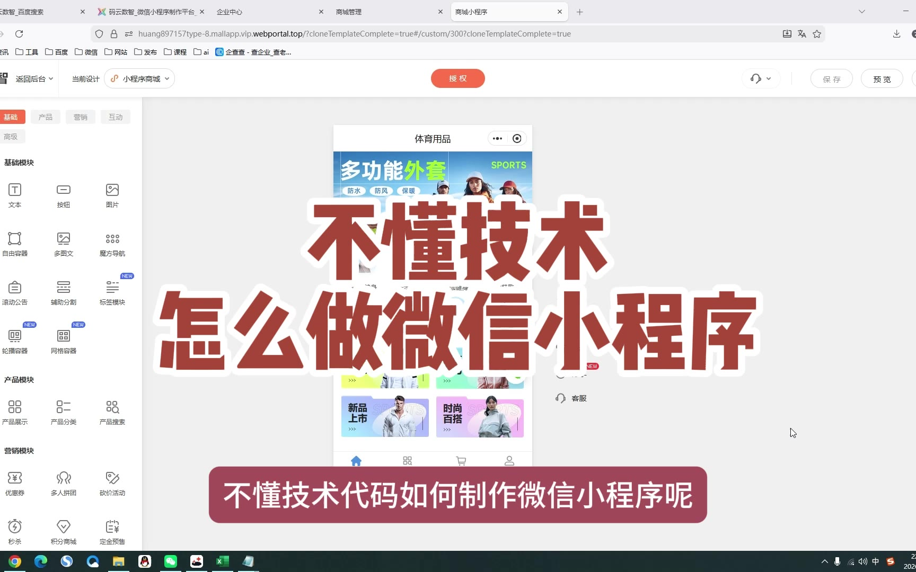This screenshot has width=916, height=572.
Task: Click the red 授权 authorize button
Action: (x=458, y=78)
